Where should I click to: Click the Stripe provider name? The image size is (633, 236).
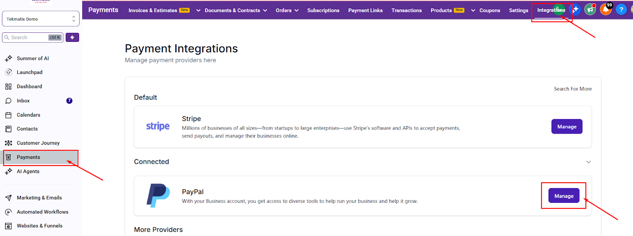191,119
